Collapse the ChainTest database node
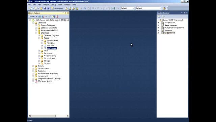Image resolution: width=216 pixels, height=122 pixels. (x=36, y=33)
